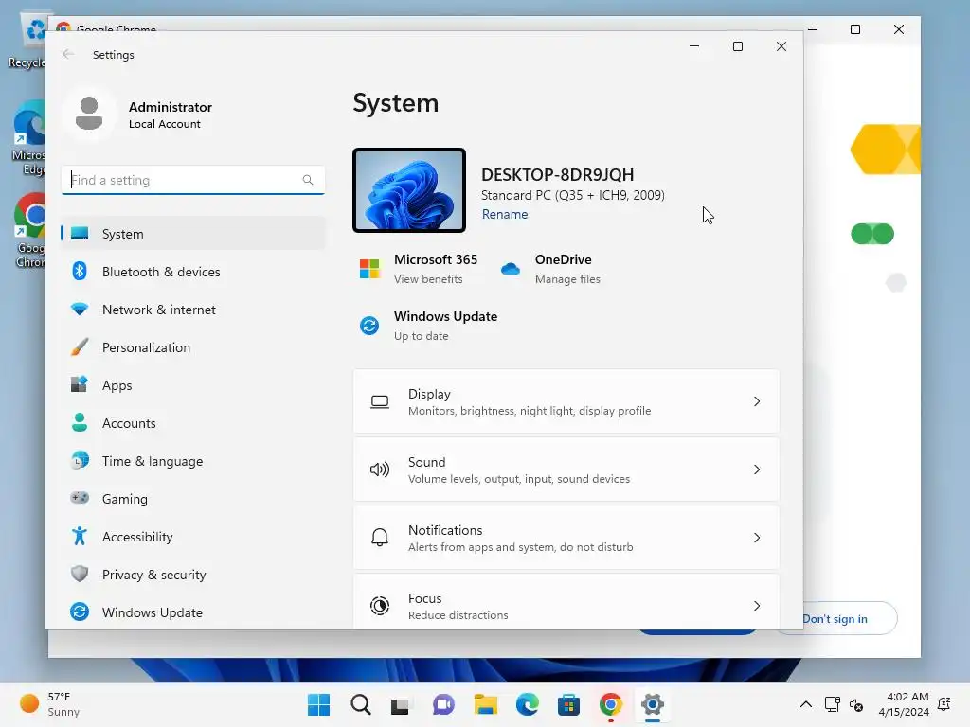The image size is (970, 727).
Task: Open File Explorer from the taskbar
Action: point(486,704)
